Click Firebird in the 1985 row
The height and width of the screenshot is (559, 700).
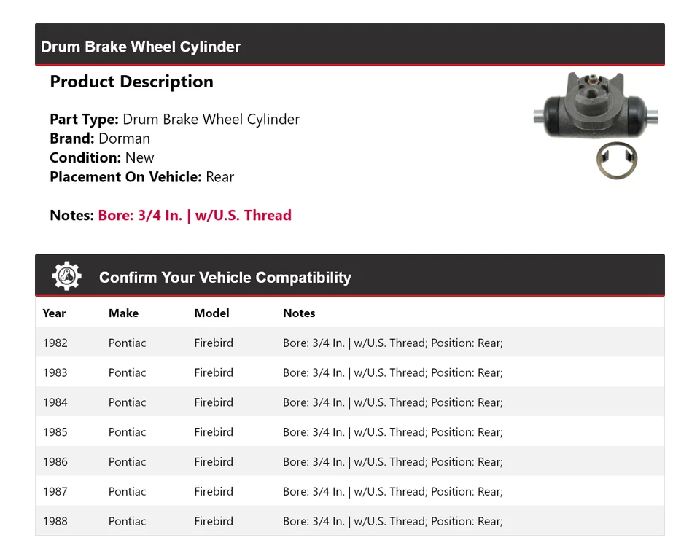tap(214, 432)
